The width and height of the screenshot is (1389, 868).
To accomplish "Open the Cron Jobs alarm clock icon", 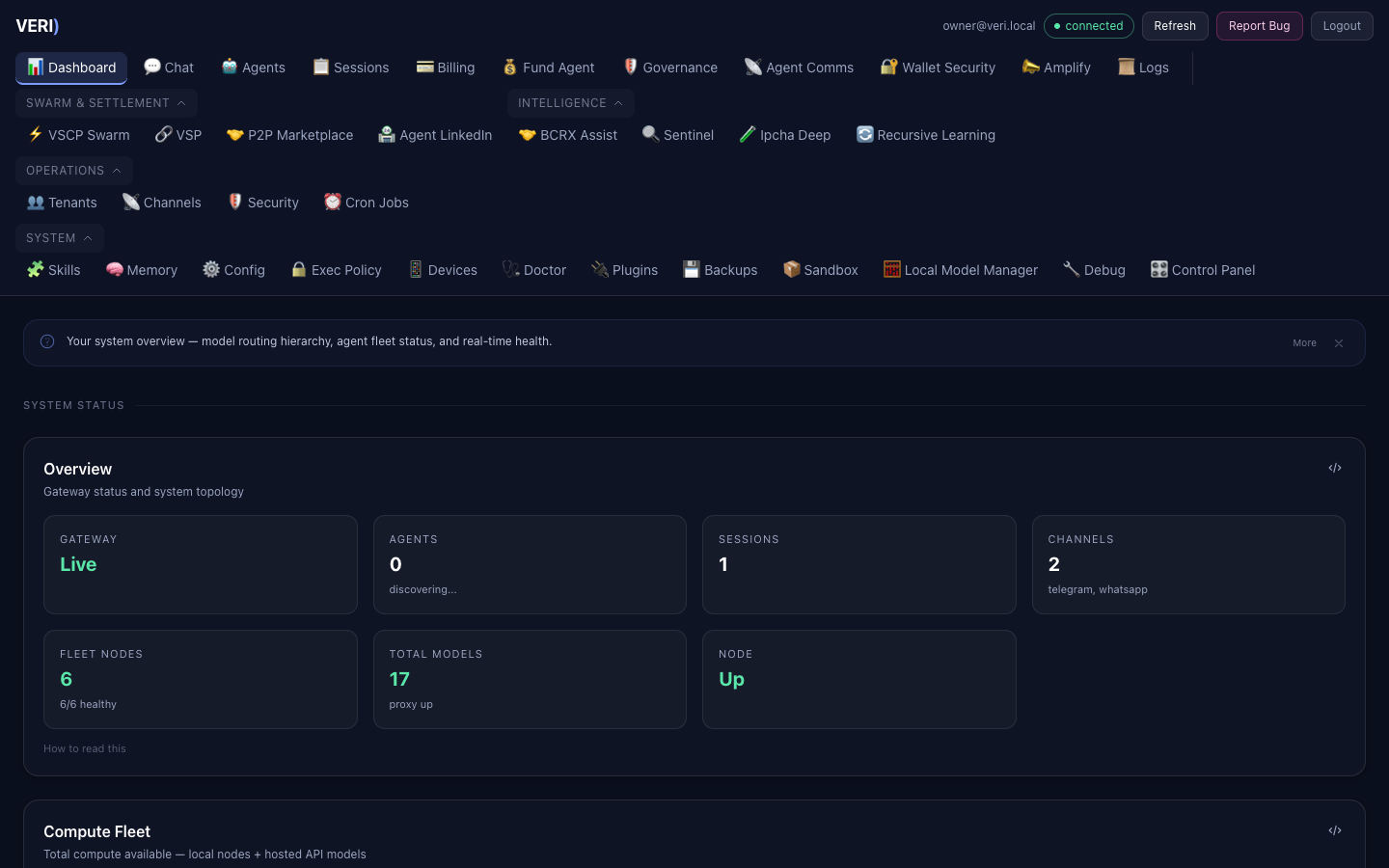I will [333, 202].
